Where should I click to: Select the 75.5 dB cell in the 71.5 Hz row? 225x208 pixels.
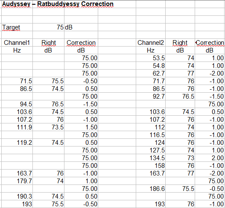pyautogui.click(x=49, y=81)
